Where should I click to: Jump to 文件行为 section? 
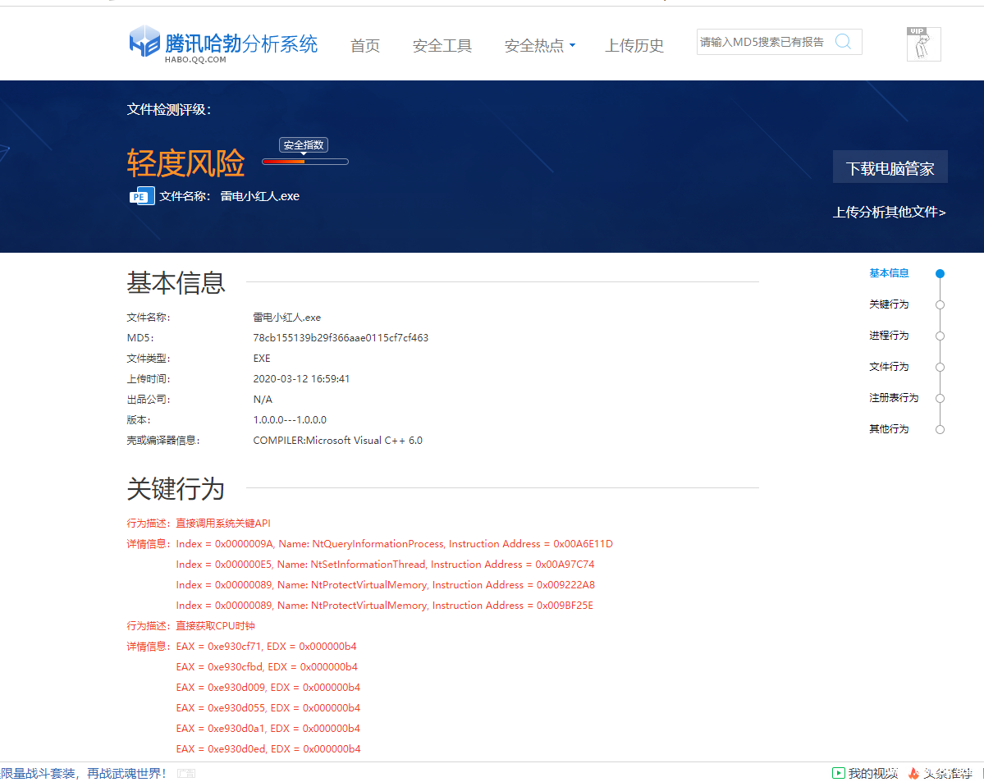click(x=889, y=367)
